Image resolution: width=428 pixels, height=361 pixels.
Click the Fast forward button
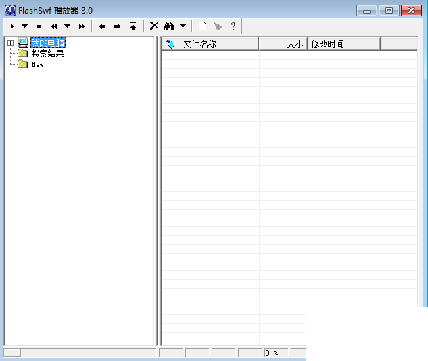coord(82,26)
